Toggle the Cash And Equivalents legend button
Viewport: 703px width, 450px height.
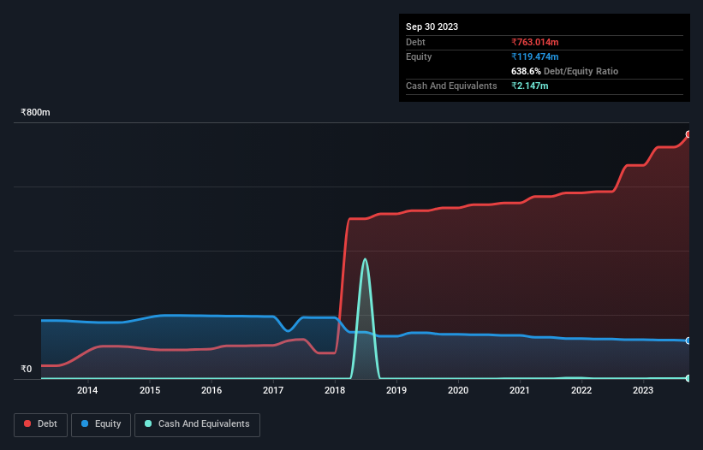197,424
